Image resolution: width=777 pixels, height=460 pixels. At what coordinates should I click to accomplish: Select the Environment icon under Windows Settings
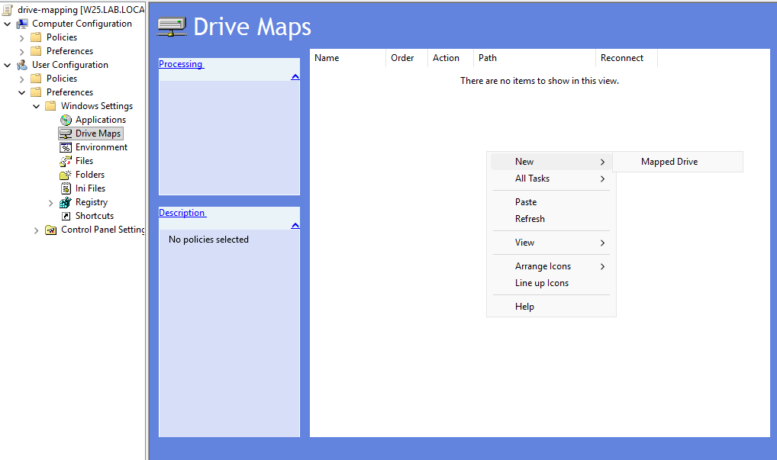tap(66, 147)
